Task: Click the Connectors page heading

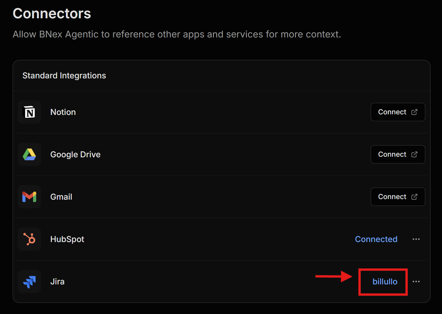Action: point(52,13)
